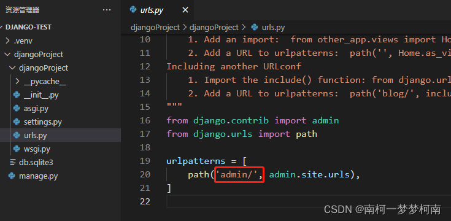This screenshot has width=451, height=221.
Task: Click file icon beside db.sqlite3
Action: coord(13,162)
